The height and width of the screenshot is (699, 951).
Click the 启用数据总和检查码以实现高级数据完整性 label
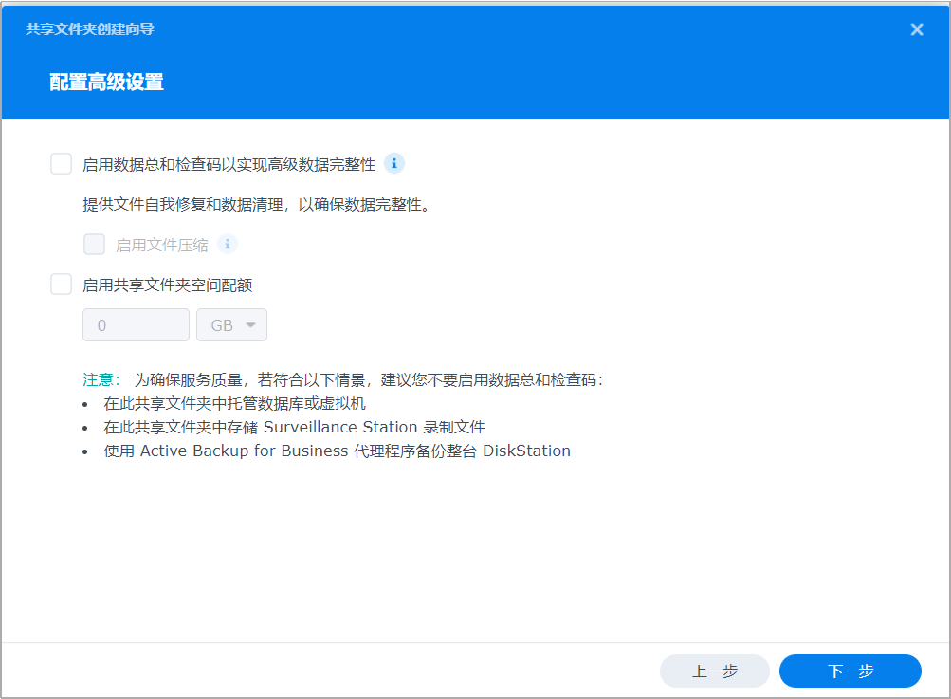click(229, 164)
